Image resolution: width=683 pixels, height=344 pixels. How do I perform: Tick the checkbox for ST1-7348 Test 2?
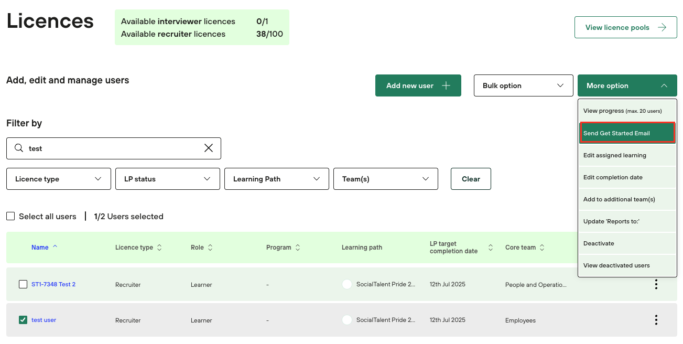coord(23,284)
